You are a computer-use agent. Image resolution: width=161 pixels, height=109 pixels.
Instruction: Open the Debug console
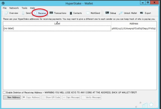pyautogui.click(x=111, y=13)
